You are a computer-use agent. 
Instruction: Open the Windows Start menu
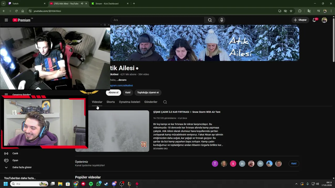[x=5, y=184]
